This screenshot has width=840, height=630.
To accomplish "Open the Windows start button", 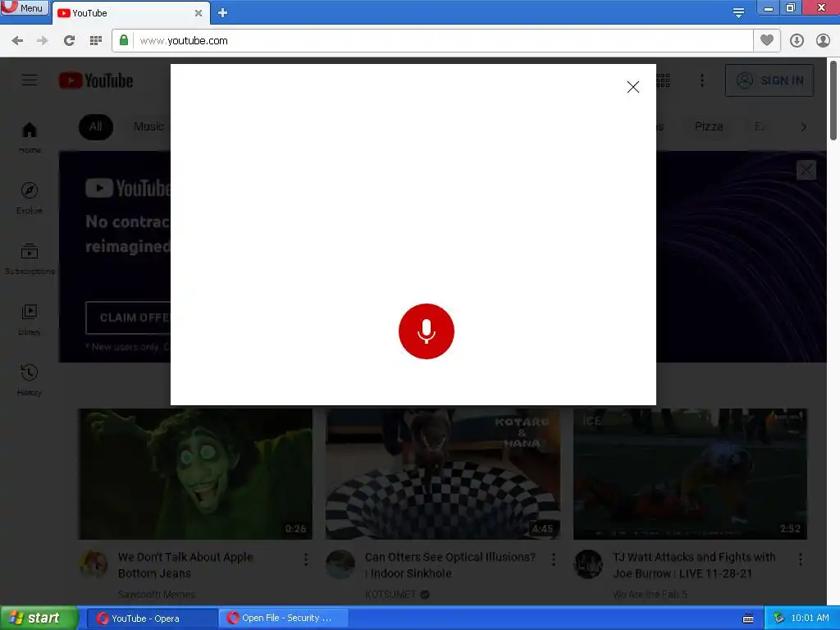I will click(39, 618).
